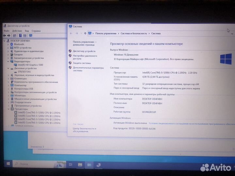Expand the MTD-устройства node

coord(8,48)
